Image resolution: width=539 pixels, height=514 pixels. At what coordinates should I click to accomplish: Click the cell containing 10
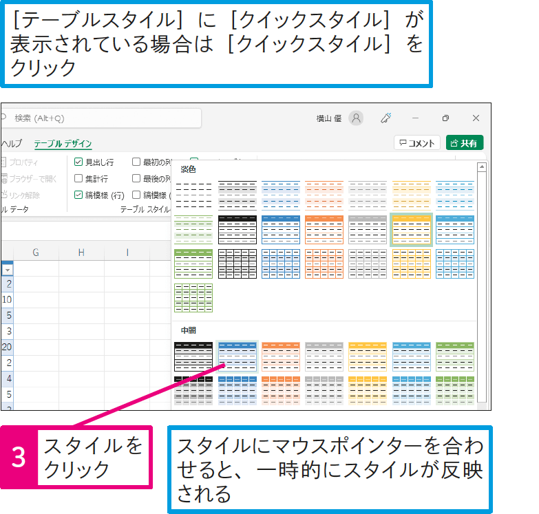pos(7,299)
